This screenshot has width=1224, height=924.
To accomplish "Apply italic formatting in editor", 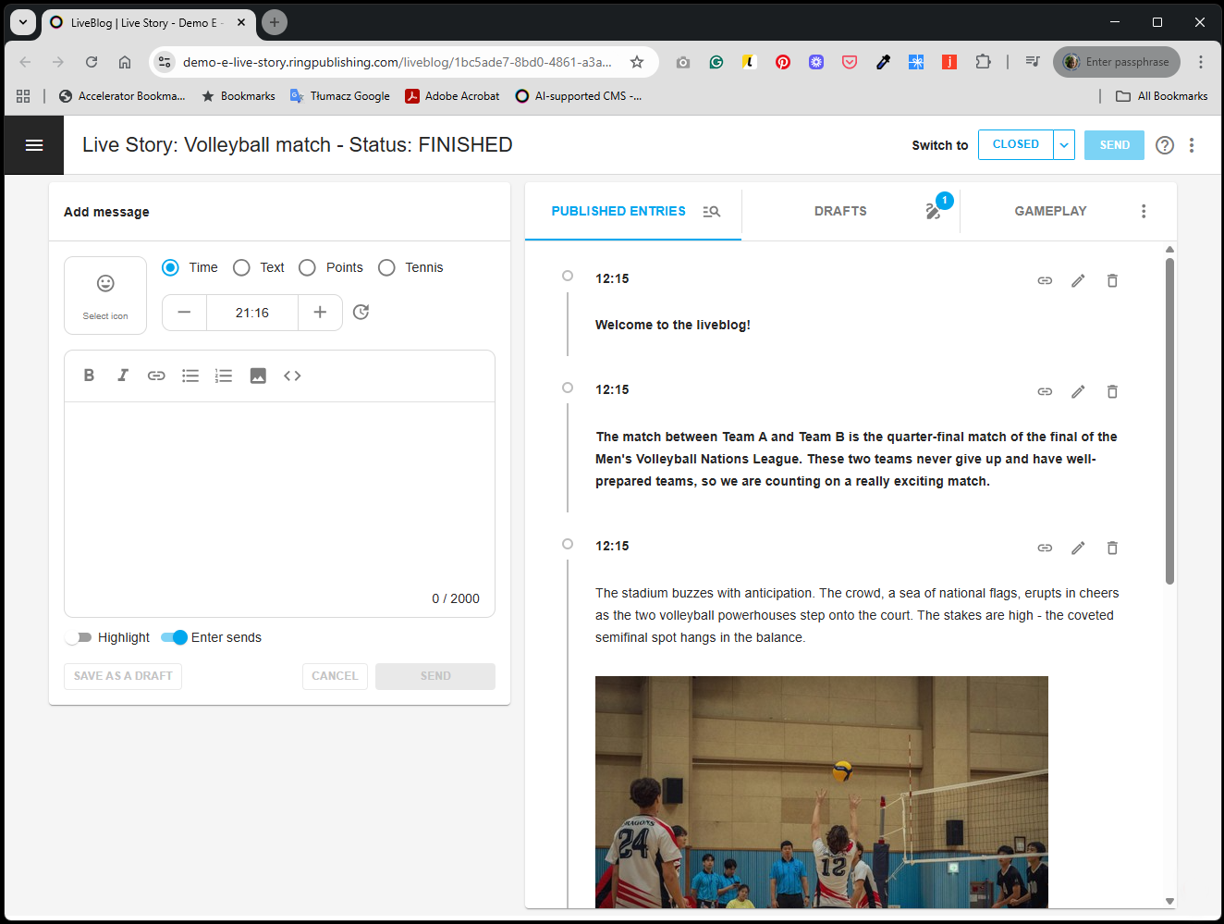I will (122, 376).
